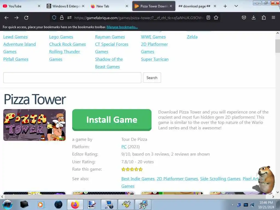Rate the game one star
The width and height of the screenshot is (280, 210).
[123, 169]
